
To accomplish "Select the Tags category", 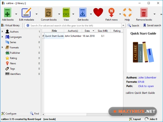I will [12, 69].
